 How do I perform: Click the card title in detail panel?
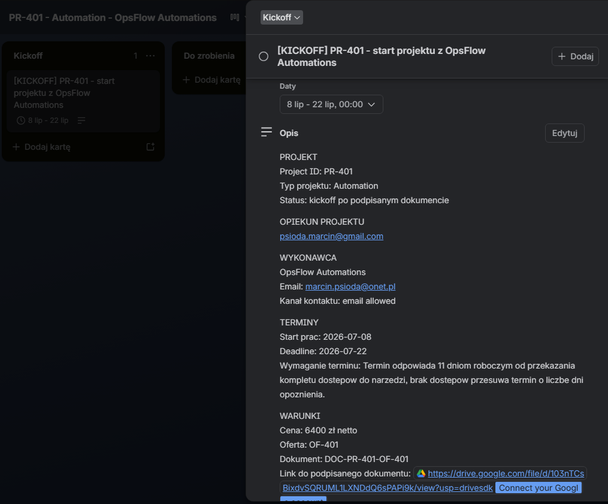click(381, 57)
